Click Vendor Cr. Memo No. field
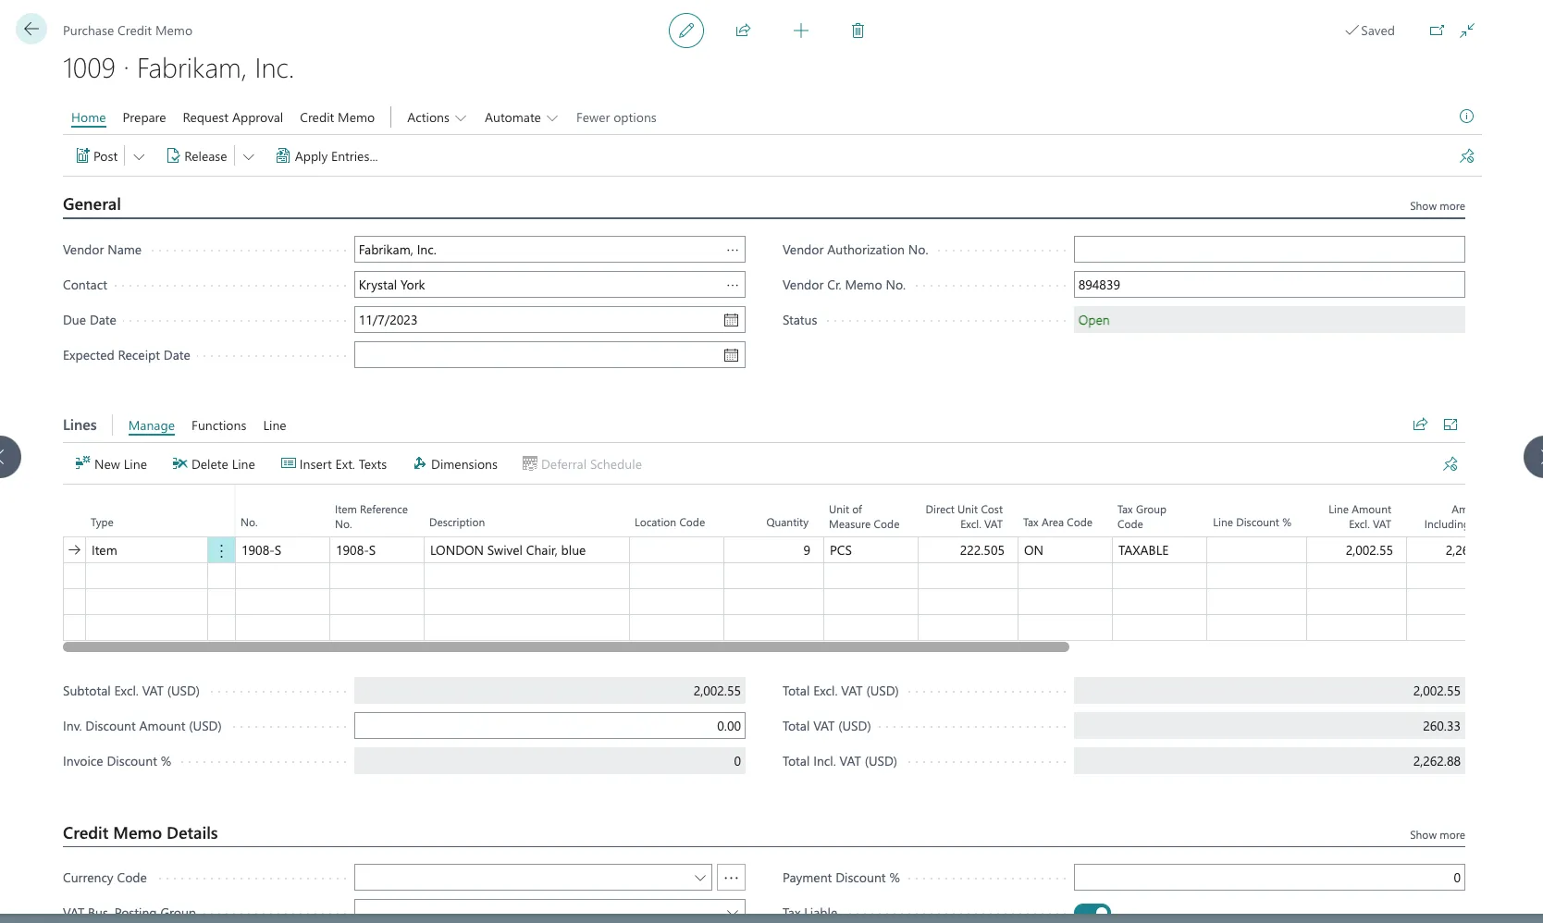This screenshot has width=1543, height=923. coord(1269,285)
